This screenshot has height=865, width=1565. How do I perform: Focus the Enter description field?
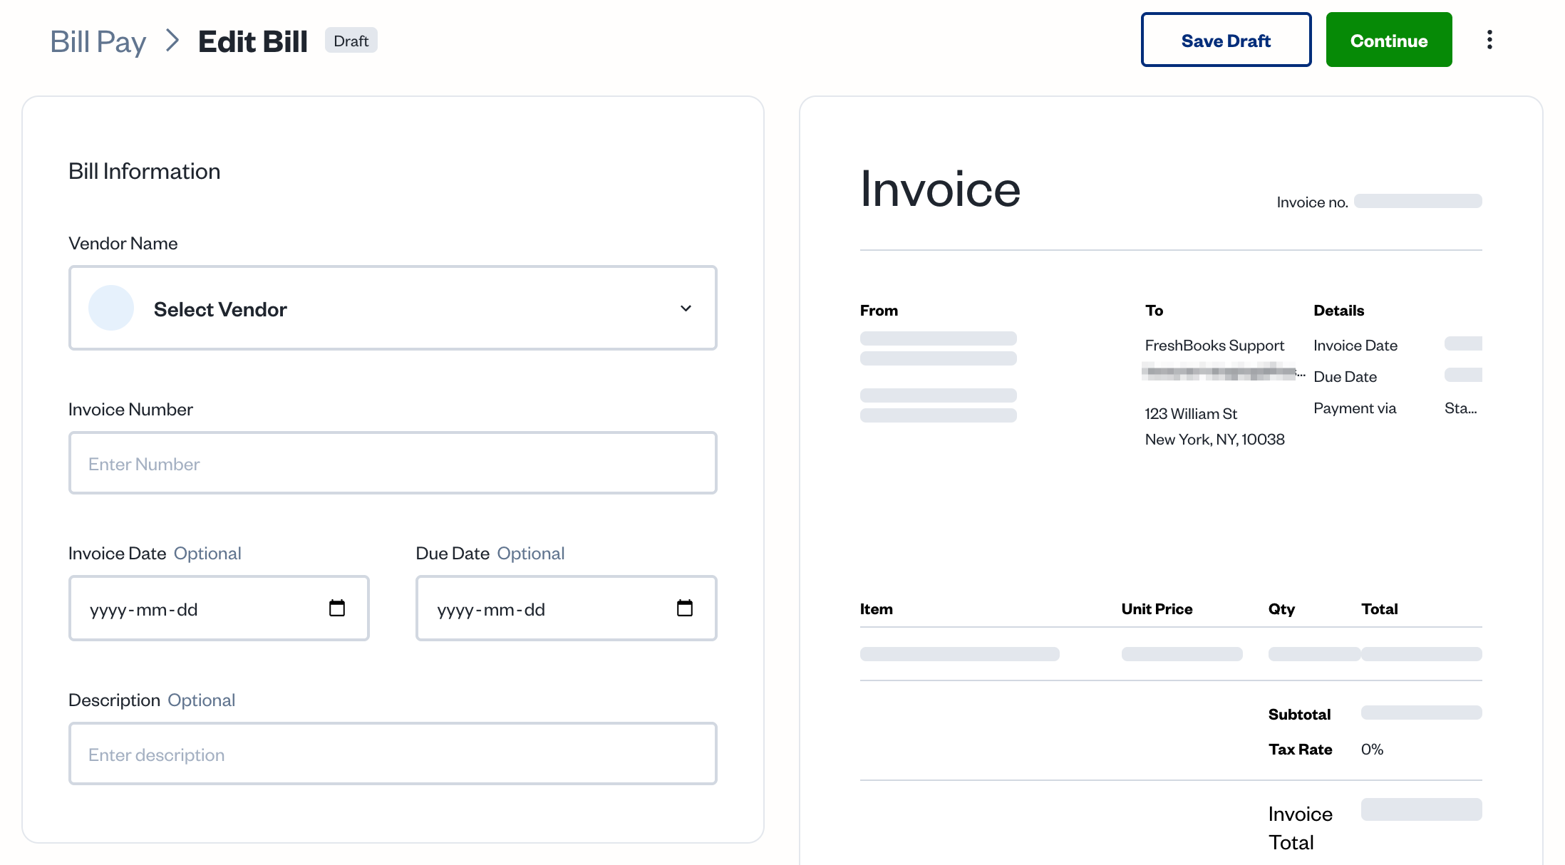[x=393, y=754]
